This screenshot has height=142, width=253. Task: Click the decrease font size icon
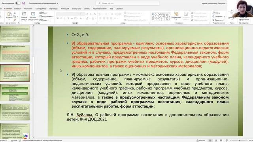[x=91, y=14]
